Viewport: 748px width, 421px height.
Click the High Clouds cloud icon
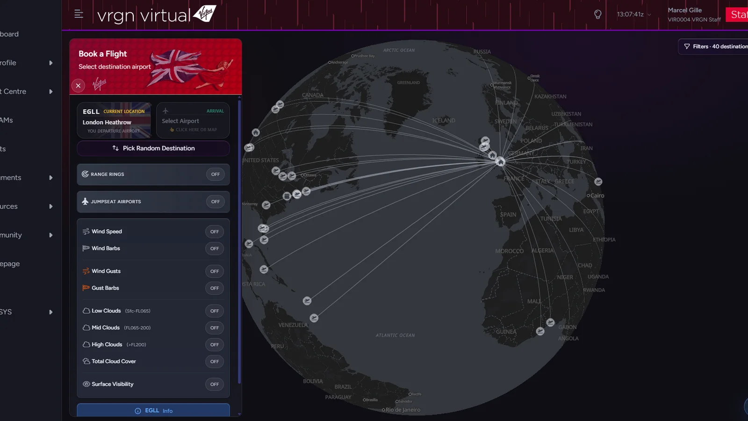[x=86, y=345]
